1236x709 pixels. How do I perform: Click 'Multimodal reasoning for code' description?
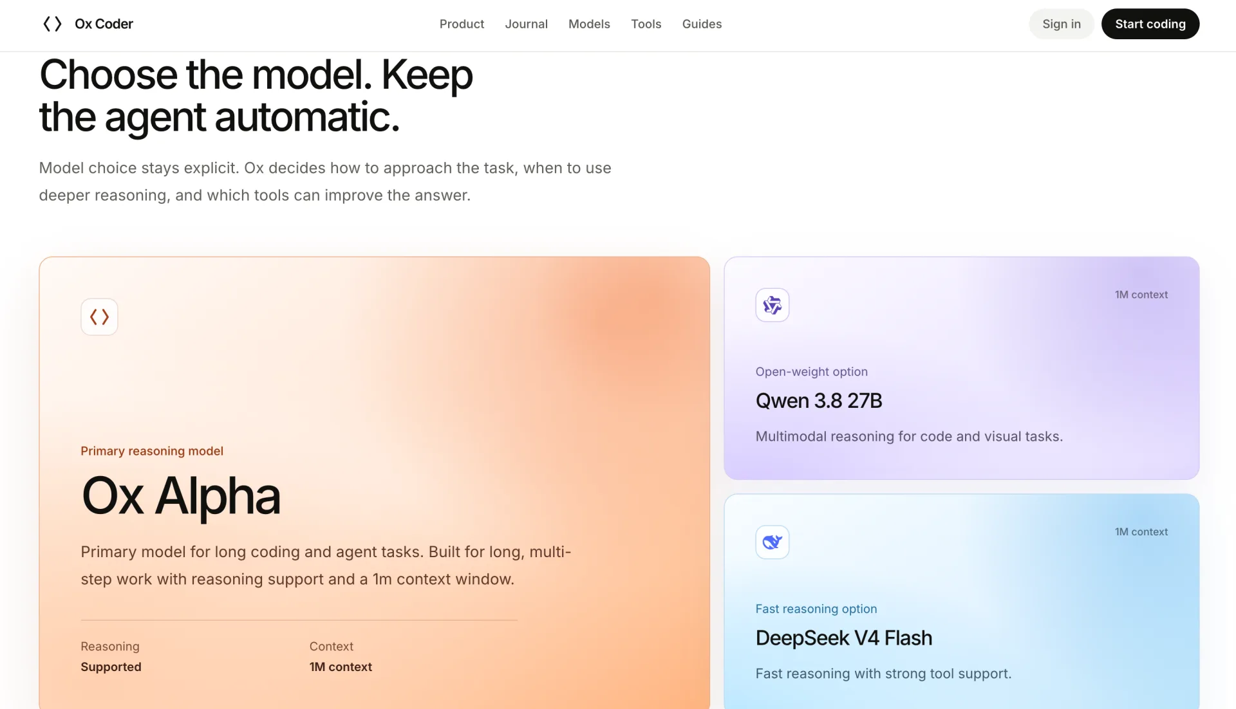pyautogui.click(x=909, y=436)
